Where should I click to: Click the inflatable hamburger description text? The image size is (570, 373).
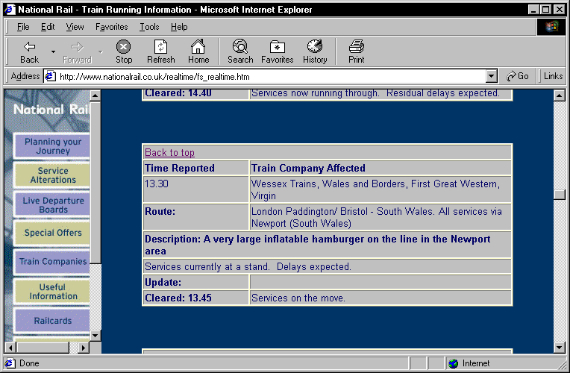coord(317,245)
